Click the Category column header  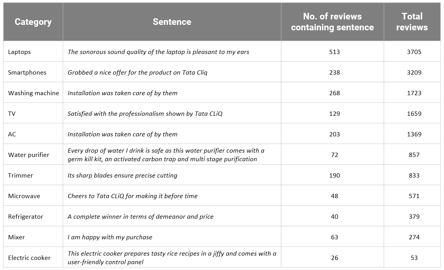(x=33, y=22)
